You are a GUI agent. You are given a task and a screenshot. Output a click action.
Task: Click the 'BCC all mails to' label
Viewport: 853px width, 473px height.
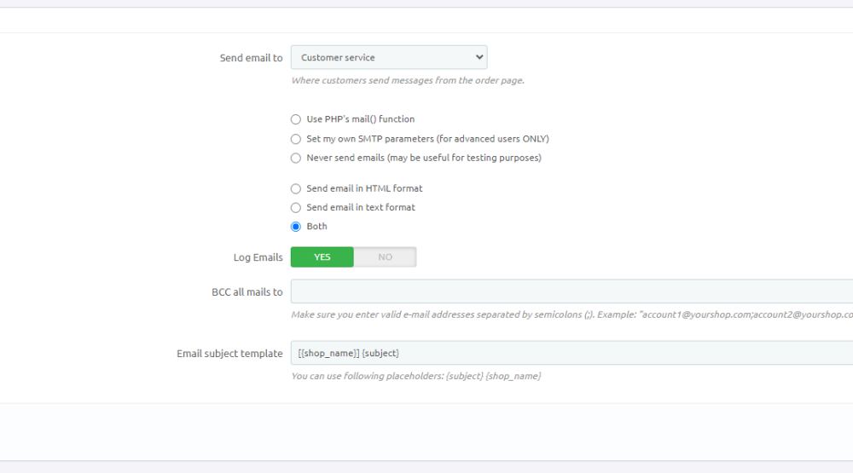247,292
